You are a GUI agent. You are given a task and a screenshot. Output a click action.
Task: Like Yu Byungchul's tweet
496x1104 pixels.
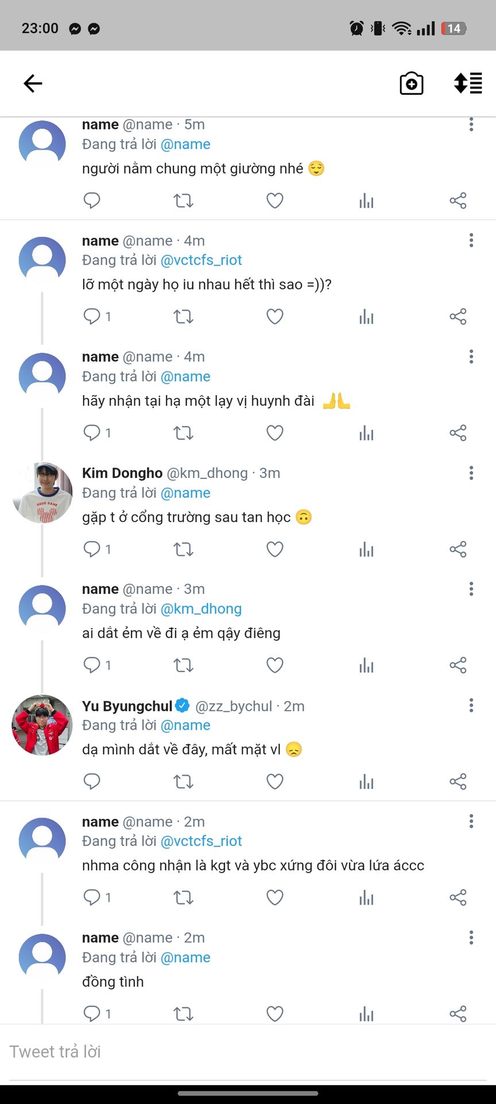275,781
